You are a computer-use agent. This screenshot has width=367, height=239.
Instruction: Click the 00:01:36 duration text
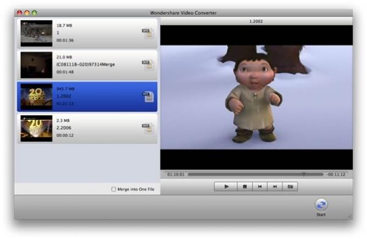[x=65, y=40]
